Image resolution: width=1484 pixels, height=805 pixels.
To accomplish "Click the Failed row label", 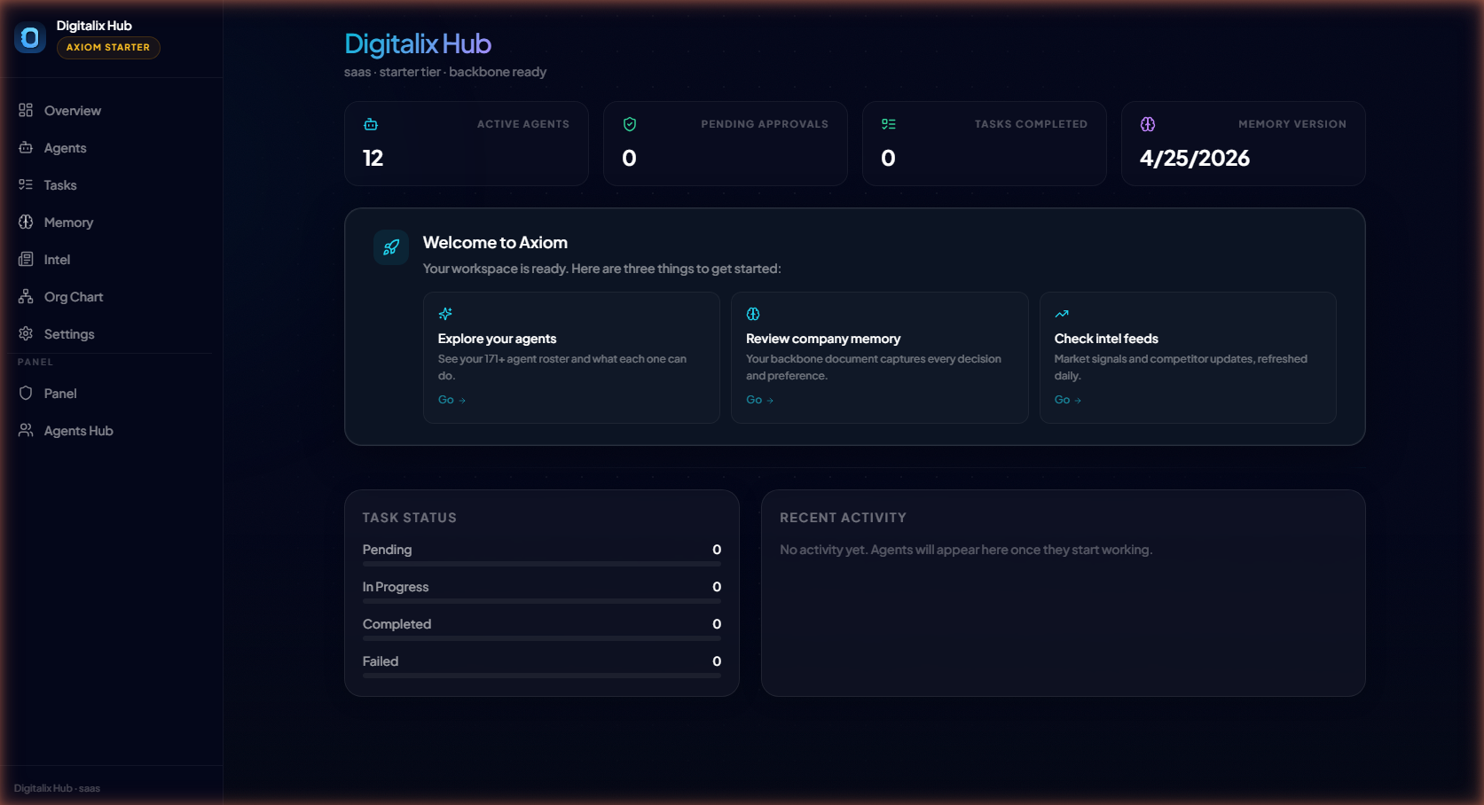I will (x=381, y=661).
